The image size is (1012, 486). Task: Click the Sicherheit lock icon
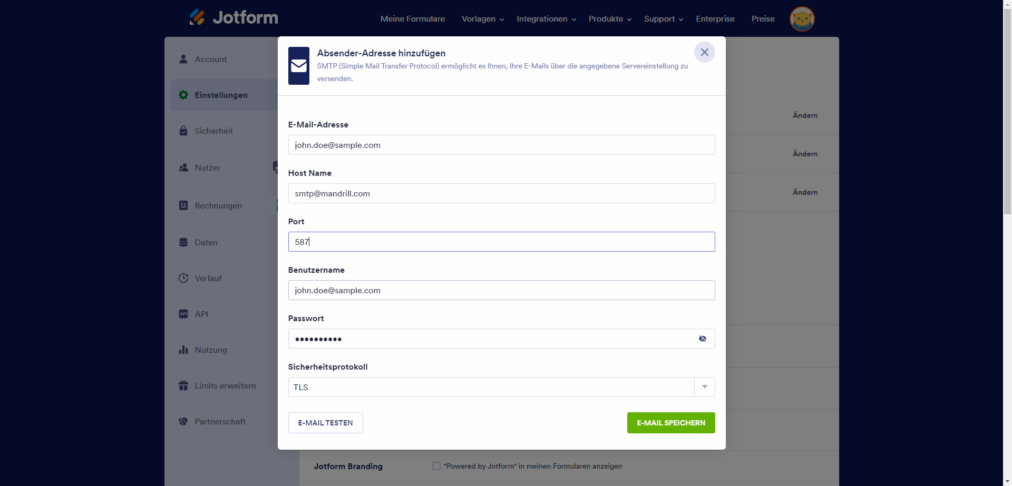(x=183, y=131)
